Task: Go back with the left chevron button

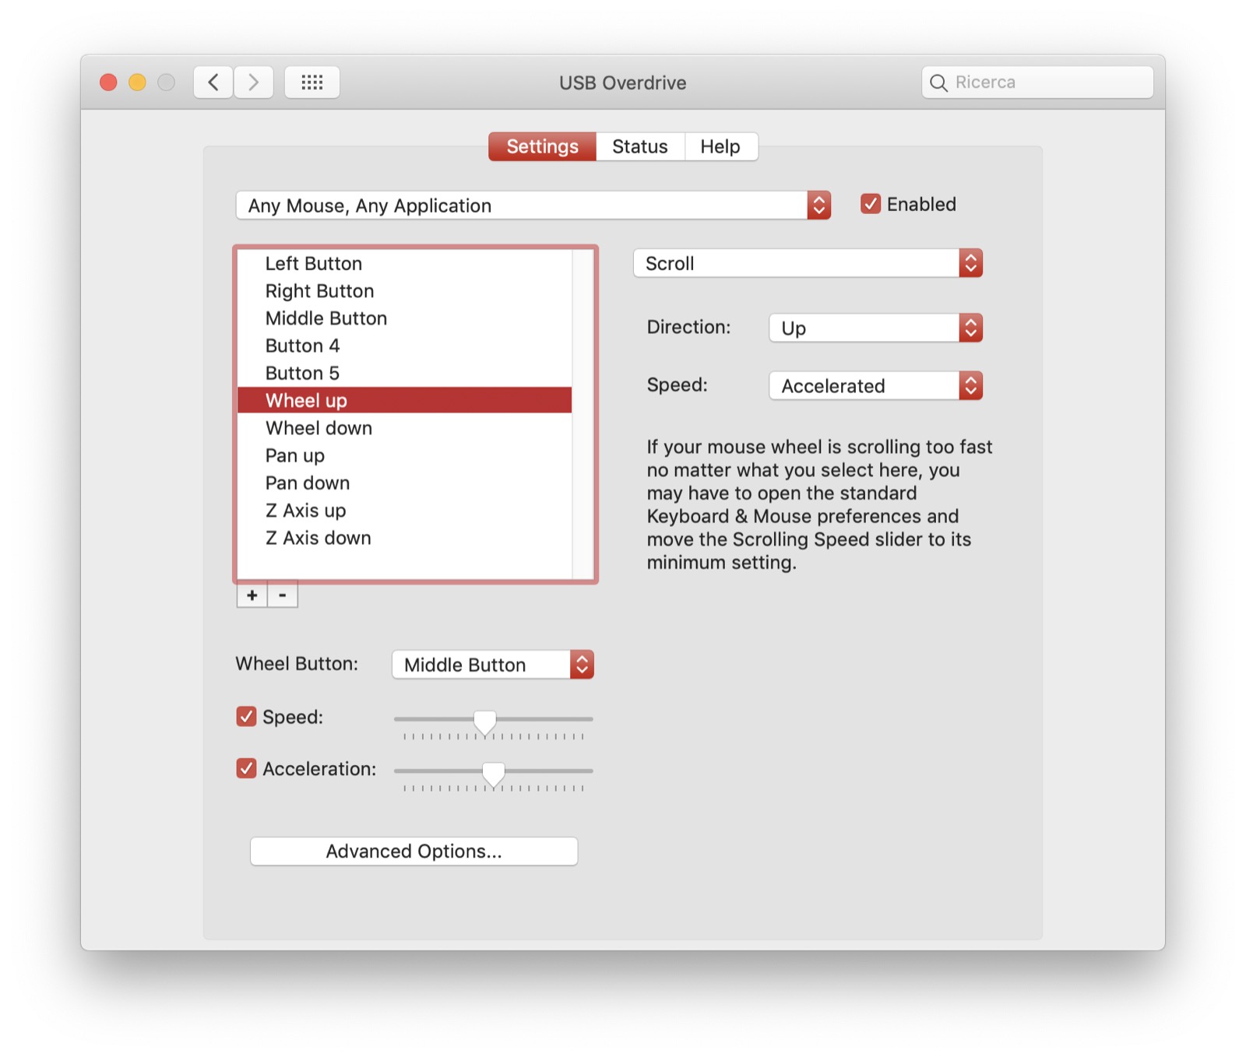Action: click(213, 82)
